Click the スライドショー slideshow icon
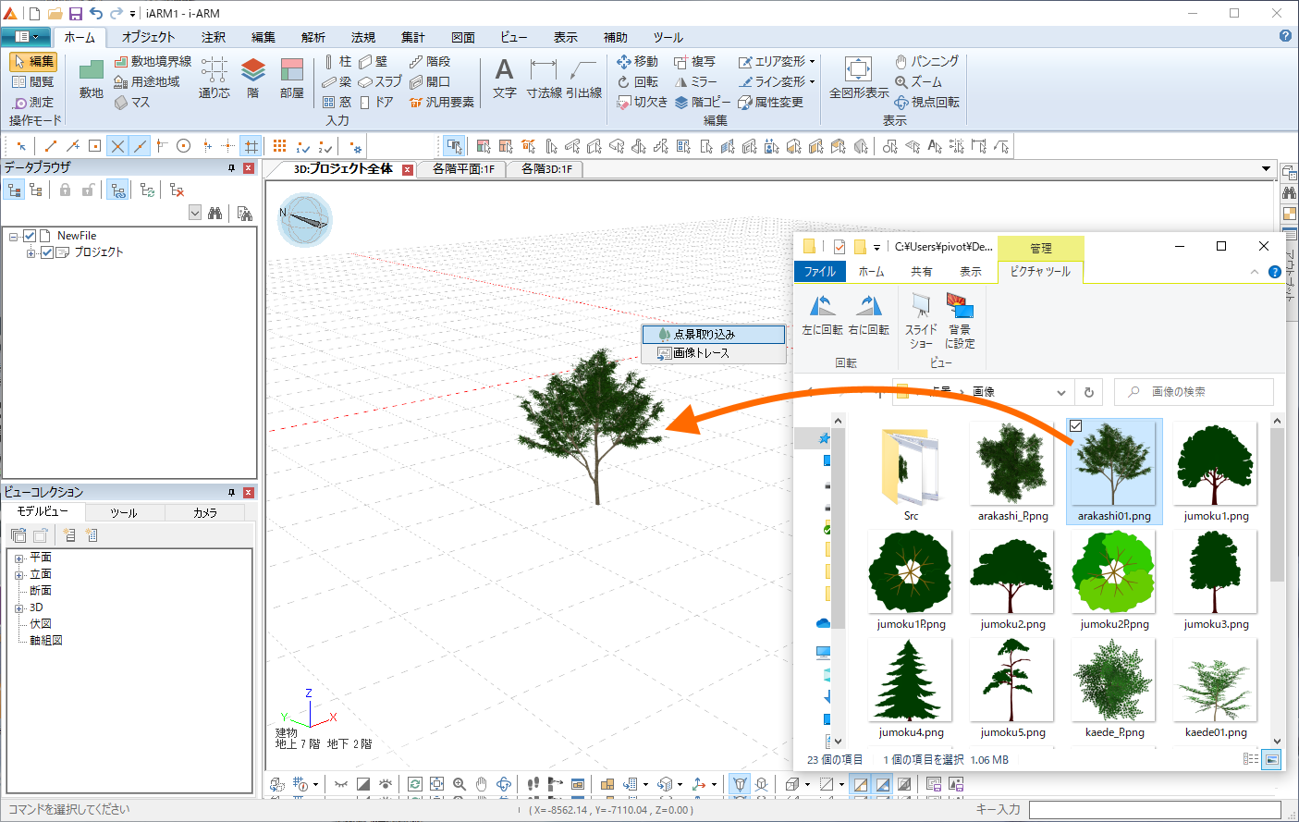This screenshot has height=822, width=1299. point(921,306)
